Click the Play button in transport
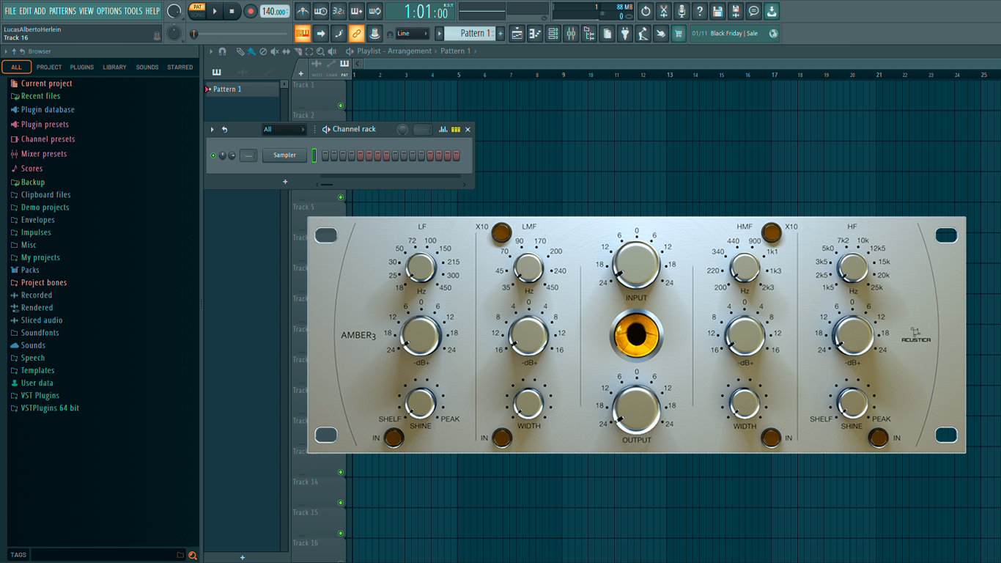 point(215,11)
